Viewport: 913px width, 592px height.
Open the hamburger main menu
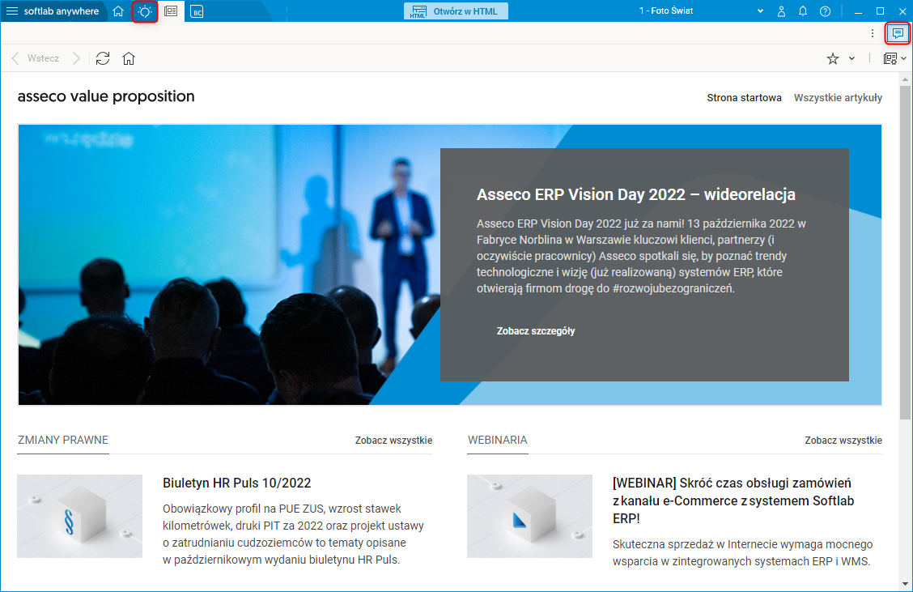click(x=12, y=11)
